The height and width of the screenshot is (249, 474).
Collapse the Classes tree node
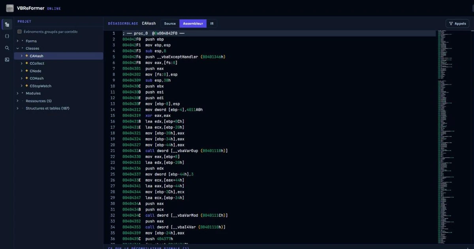point(17,48)
